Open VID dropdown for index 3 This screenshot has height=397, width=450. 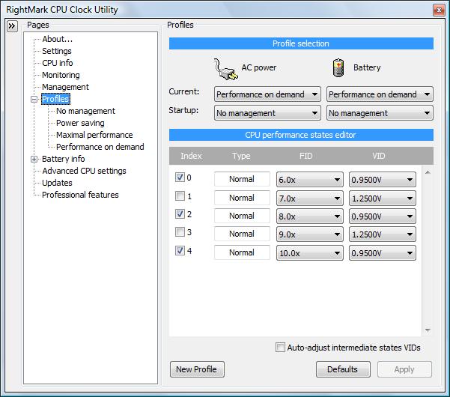point(383,234)
